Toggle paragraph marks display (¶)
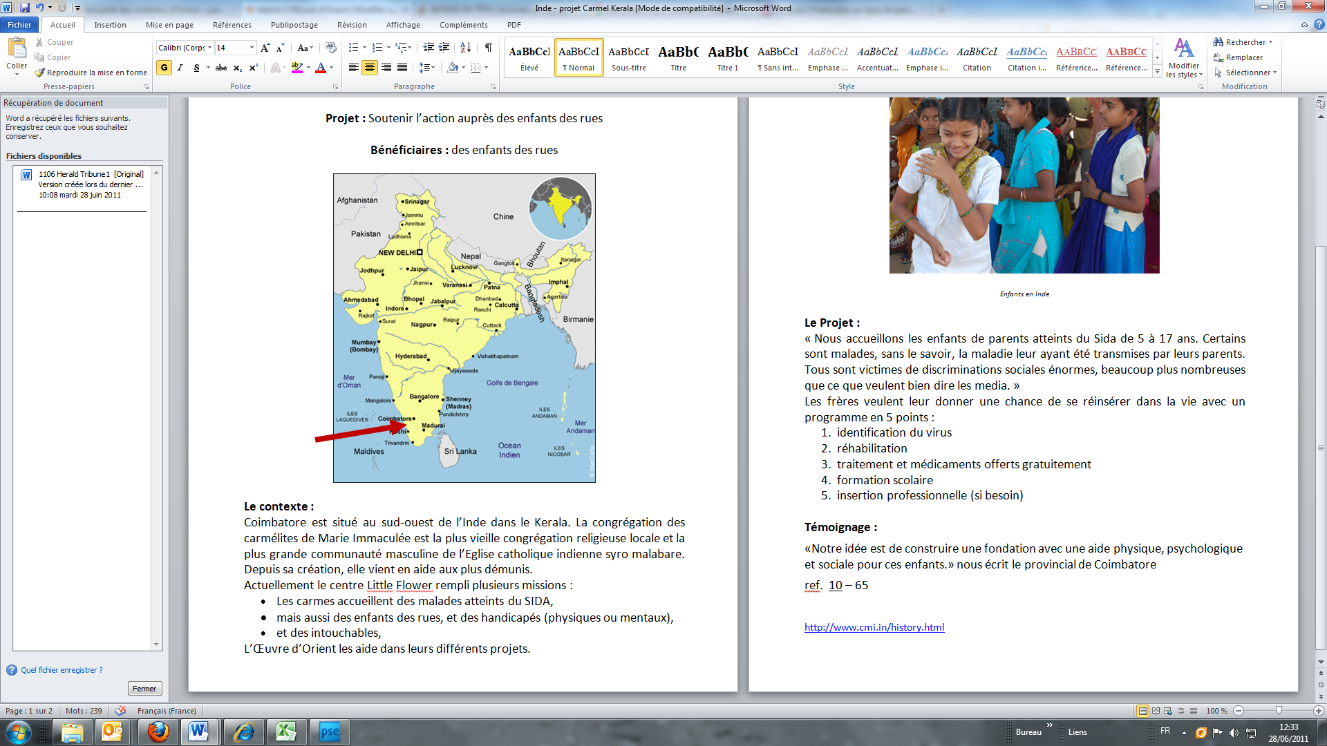1327x746 pixels. [489, 48]
